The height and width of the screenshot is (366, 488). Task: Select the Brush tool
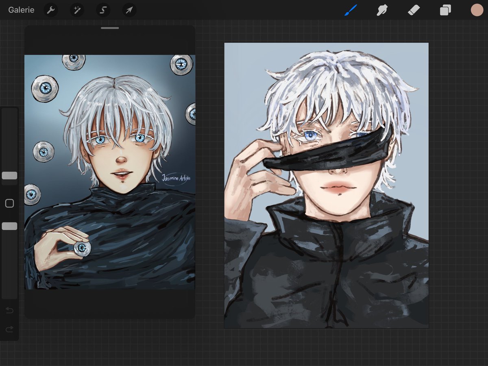pos(350,10)
